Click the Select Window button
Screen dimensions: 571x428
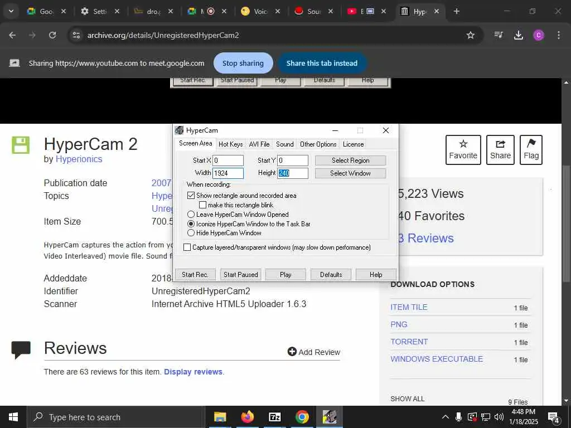(x=350, y=173)
